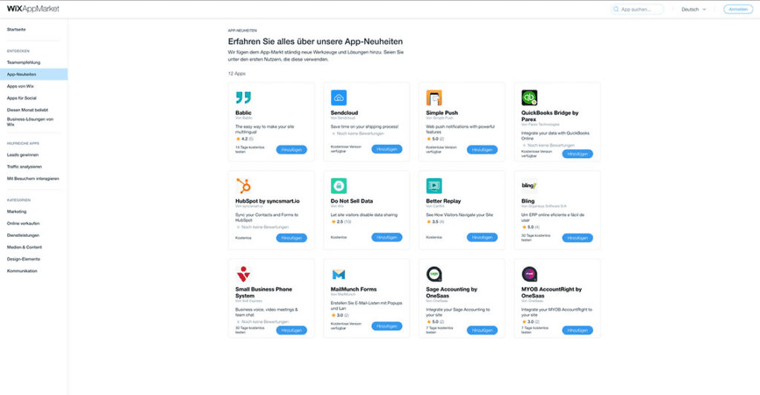Open the Online verkaufen category
The width and height of the screenshot is (760, 395).
(x=23, y=223)
